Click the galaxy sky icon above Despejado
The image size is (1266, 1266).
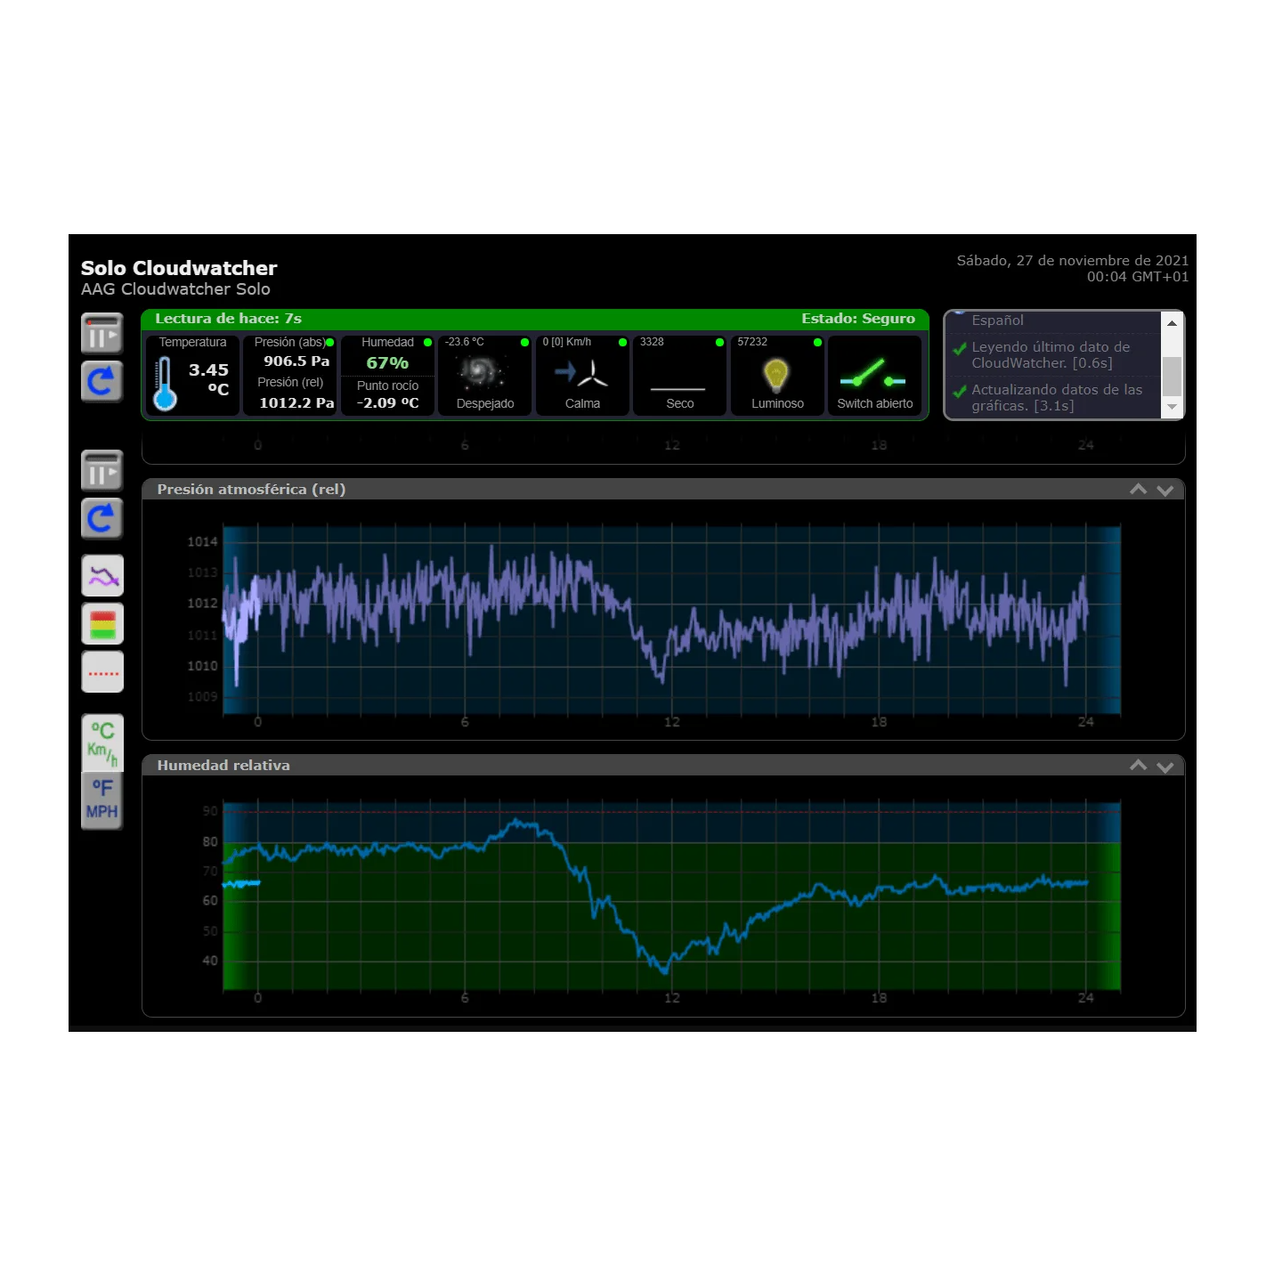coord(483,371)
